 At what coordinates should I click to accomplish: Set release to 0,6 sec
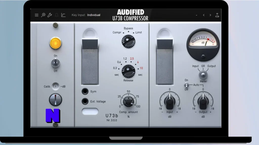(x=119, y=62)
